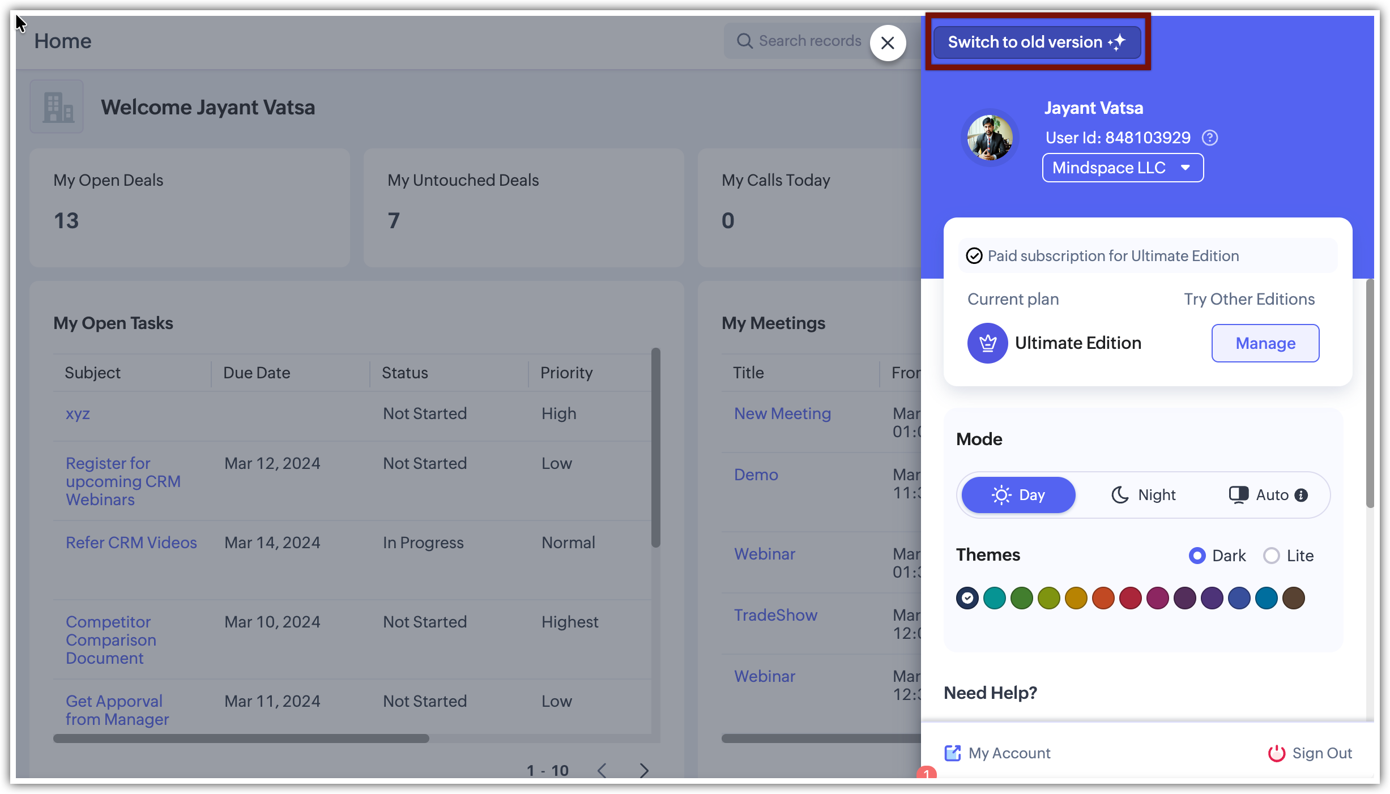Image resolution: width=1390 pixels, height=794 pixels.
Task: Click the Auto mode info icon
Action: (1302, 495)
